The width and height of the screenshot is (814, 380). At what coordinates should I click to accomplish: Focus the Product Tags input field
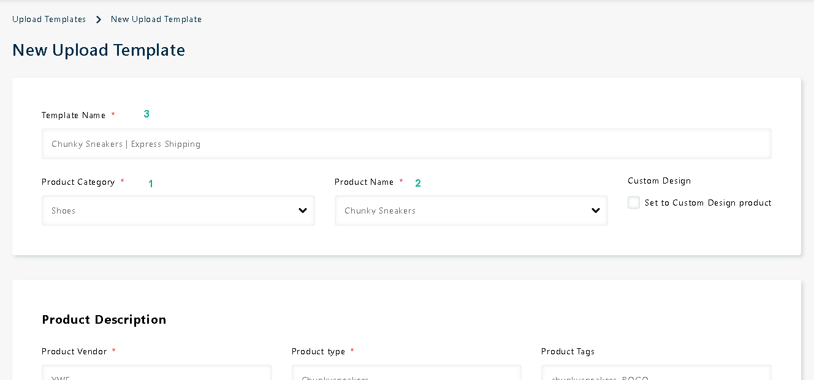656,374
